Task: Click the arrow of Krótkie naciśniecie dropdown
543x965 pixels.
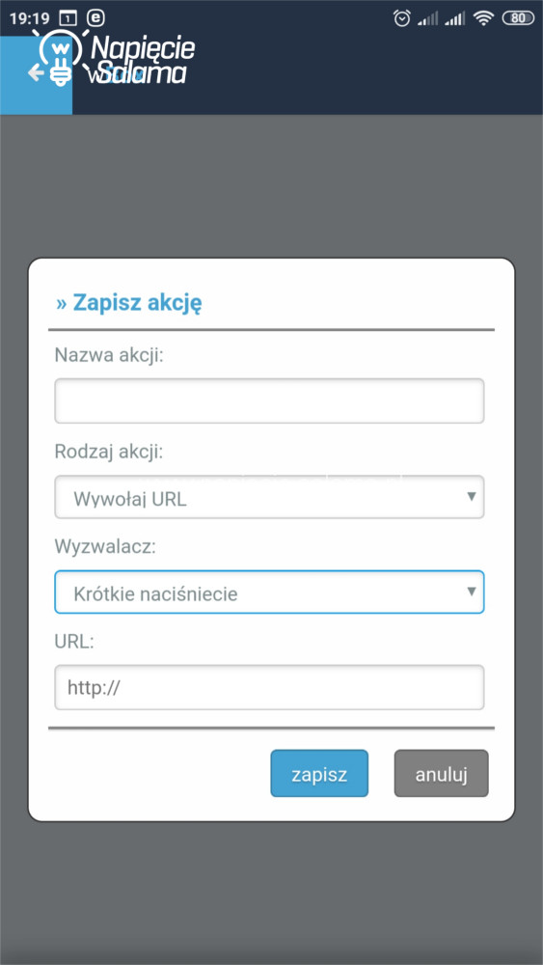Action: (471, 592)
